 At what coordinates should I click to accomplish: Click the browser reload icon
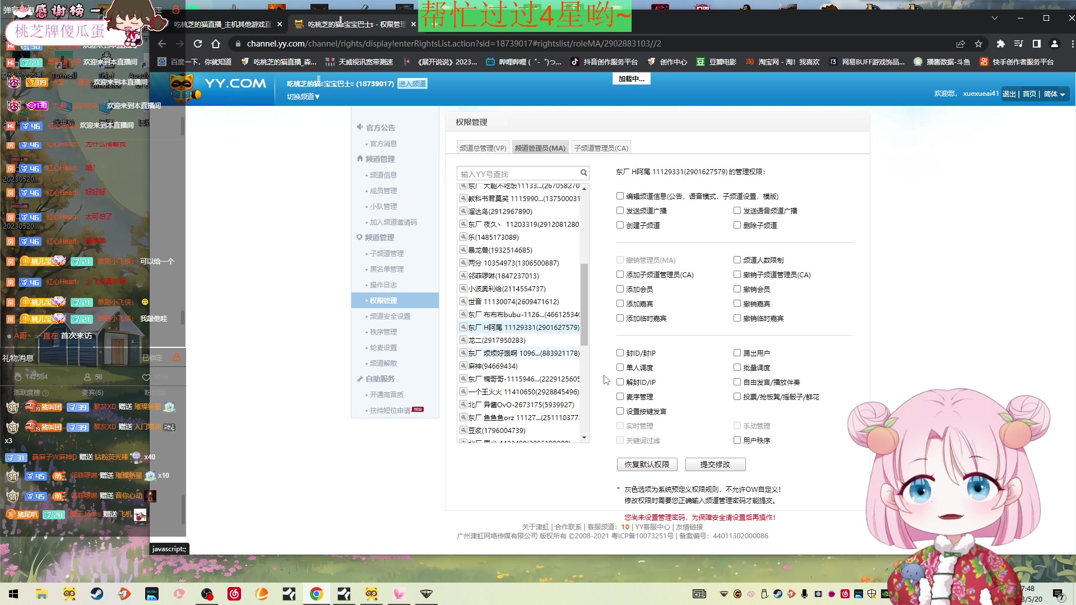(198, 44)
